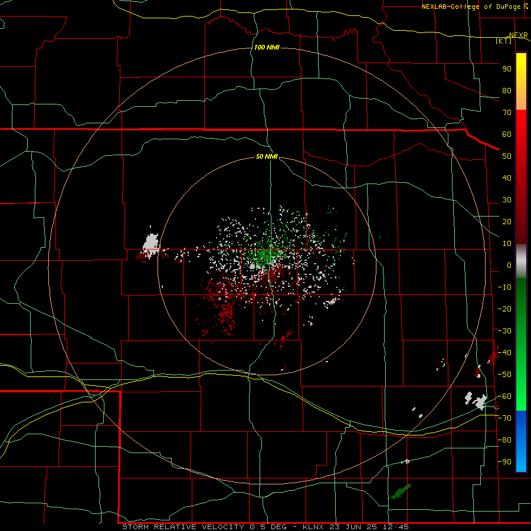
Task: Pick the gray zero-velocity color bar segment
Action: click(521, 261)
